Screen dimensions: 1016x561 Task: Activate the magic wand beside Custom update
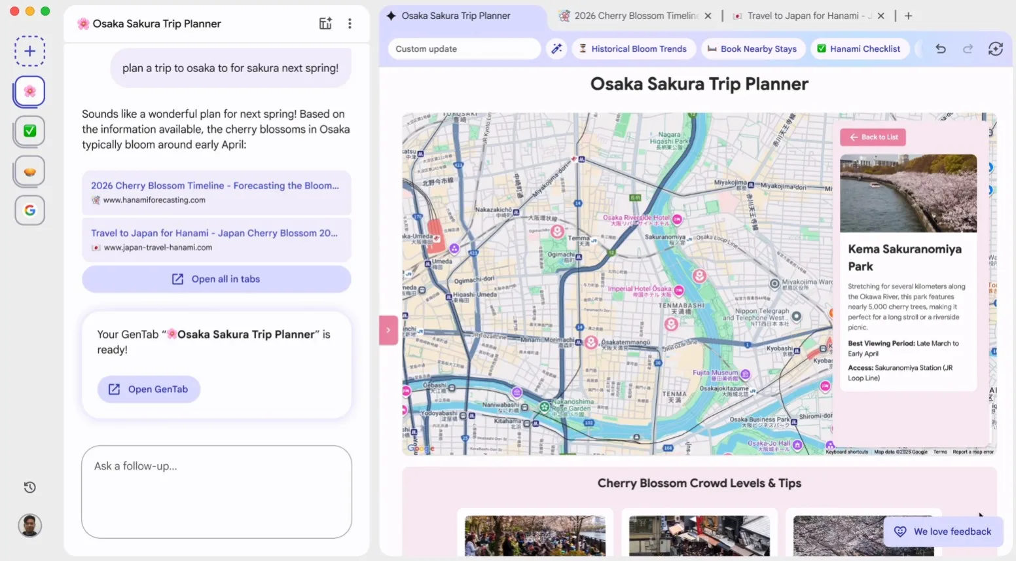[557, 48]
